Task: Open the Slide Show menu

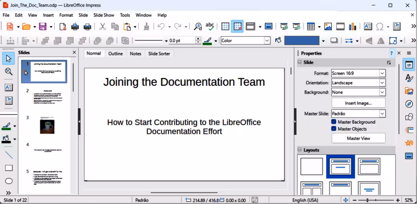Action: pyautogui.click(x=104, y=15)
